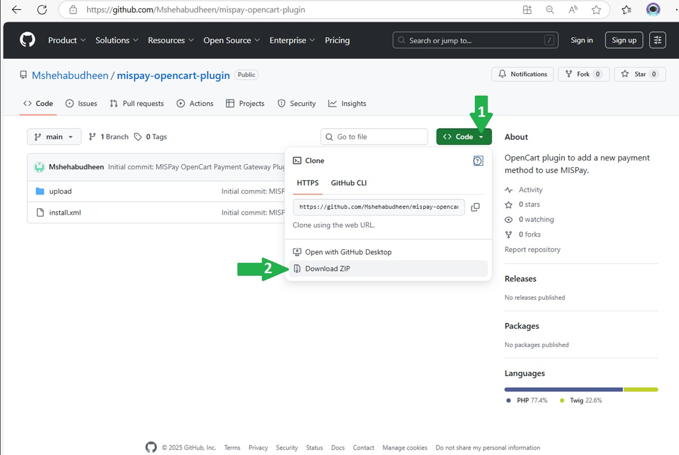The width and height of the screenshot is (679, 455).
Task: Click the GitHub logo in header
Action: pos(27,40)
